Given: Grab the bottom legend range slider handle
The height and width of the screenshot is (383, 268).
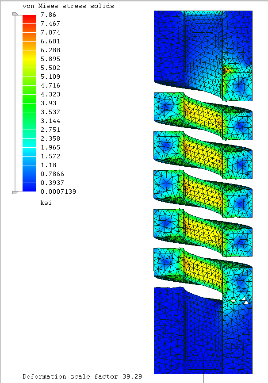Looking at the screenshot, I should coord(15,192).
